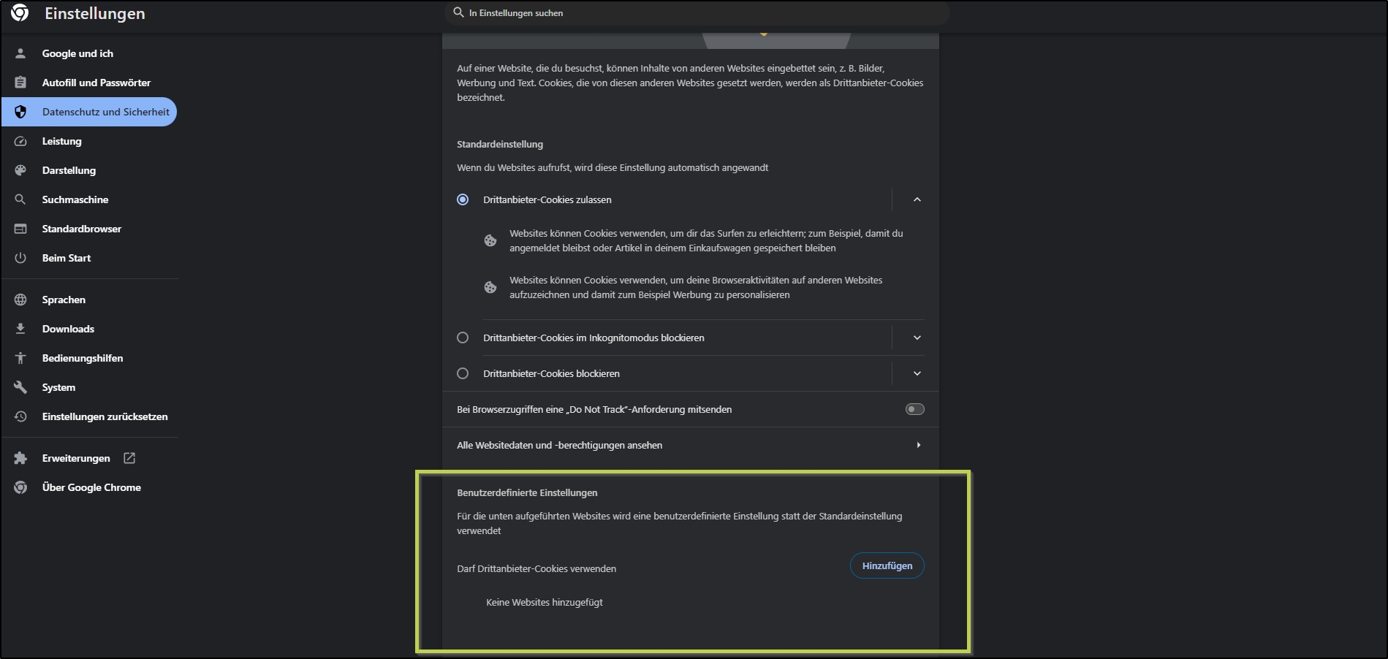
Task: Enable the Do Not Track toggle
Action: 914,409
